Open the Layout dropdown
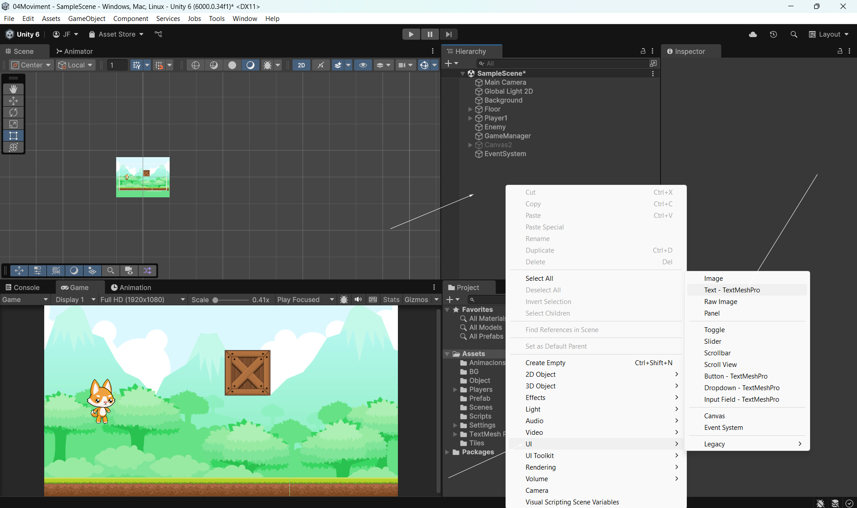This screenshot has width=857, height=508. coord(829,34)
